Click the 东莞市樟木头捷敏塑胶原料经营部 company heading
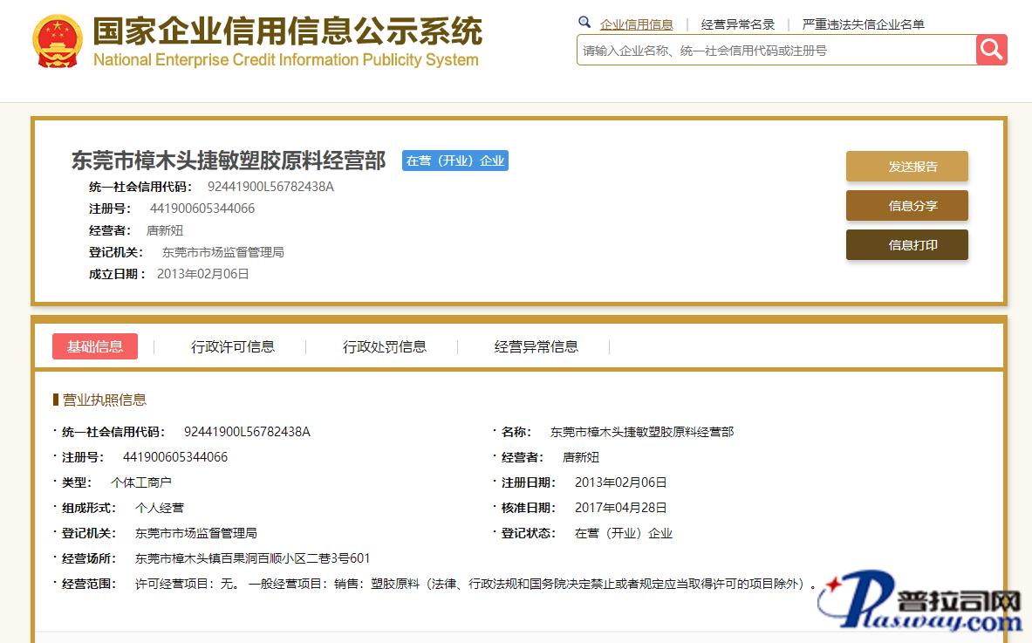Viewport: 1032px width, 643px height. (229, 161)
